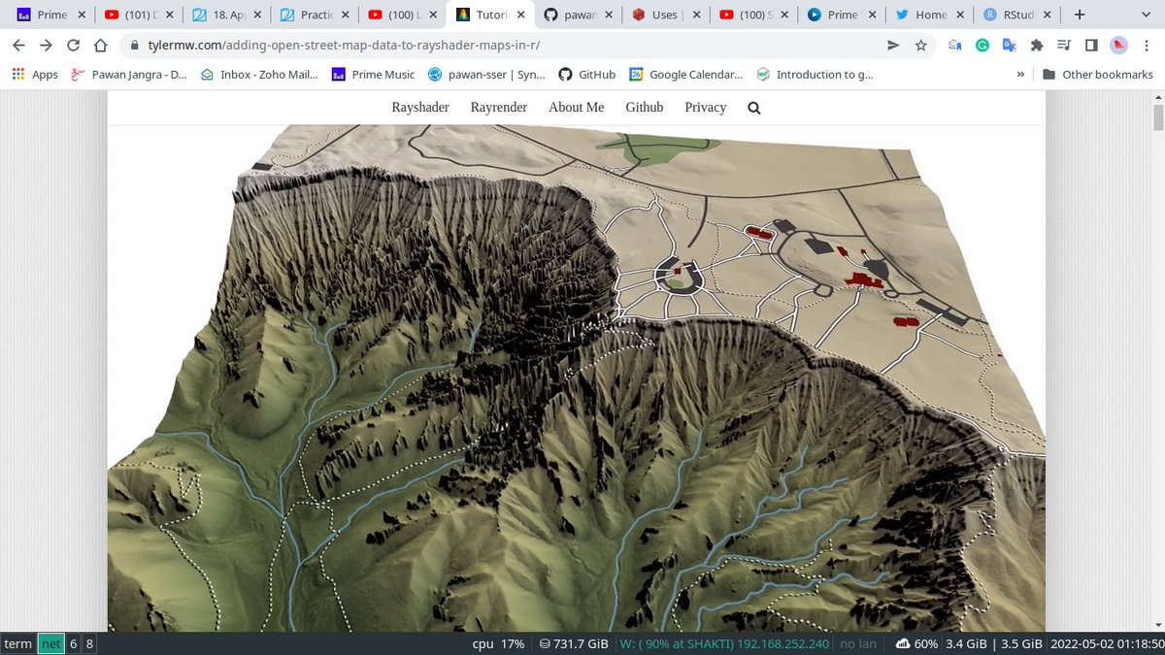Image resolution: width=1165 pixels, height=655 pixels.
Task: Close the 18. App tab
Action: pyautogui.click(x=257, y=15)
